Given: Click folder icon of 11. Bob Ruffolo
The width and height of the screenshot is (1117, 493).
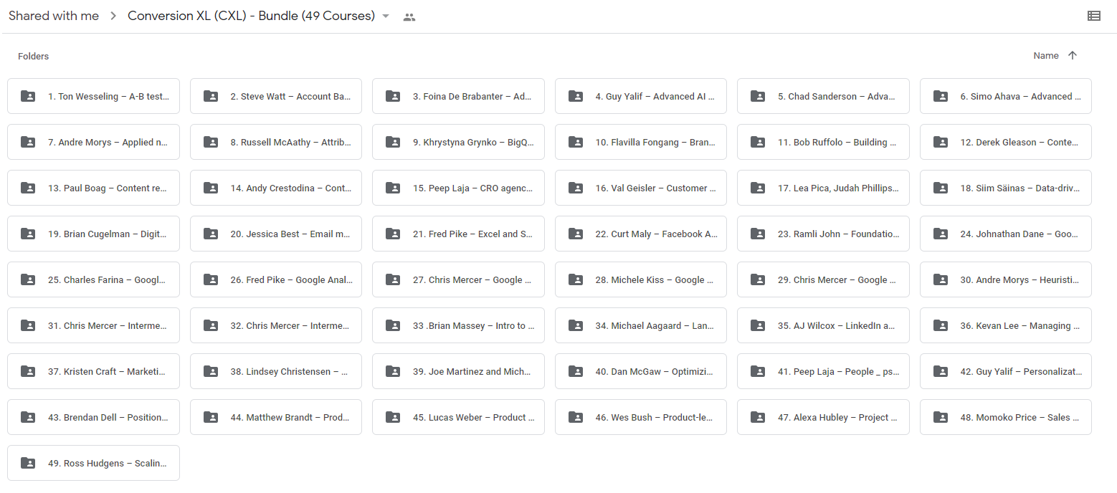Looking at the screenshot, I should point(758,142).
